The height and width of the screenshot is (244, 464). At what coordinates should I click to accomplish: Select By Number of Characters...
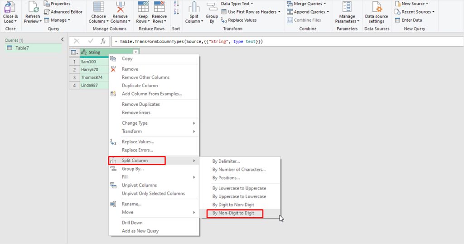(240, 169)
